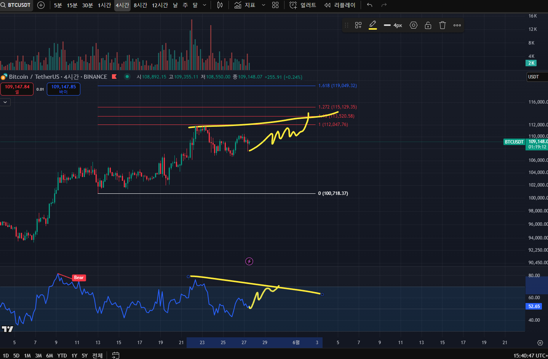Set date range to 5D

[x=16, y=356]
